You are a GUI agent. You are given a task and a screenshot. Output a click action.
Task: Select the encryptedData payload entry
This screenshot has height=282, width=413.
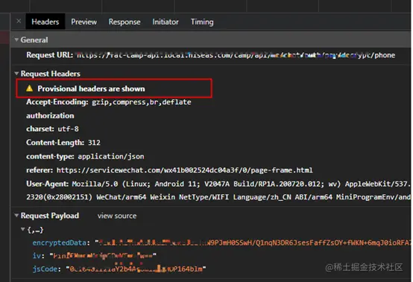(221, 243)
